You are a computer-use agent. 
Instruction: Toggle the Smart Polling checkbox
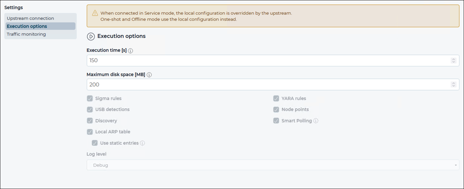point(276,121)
